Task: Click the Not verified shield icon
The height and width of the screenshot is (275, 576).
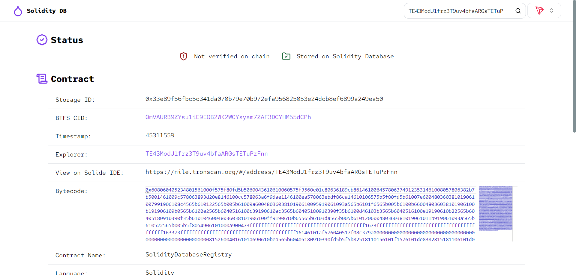Action: pyautogui.click(x=184, y=56)
